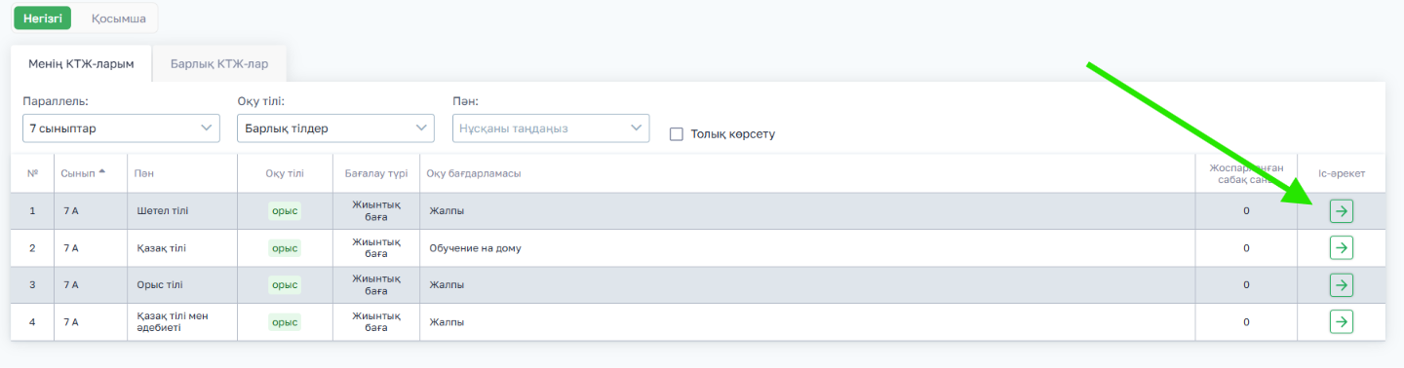Select the Орыс тілі subject cell
The image size is (1404, 368).
182,285
